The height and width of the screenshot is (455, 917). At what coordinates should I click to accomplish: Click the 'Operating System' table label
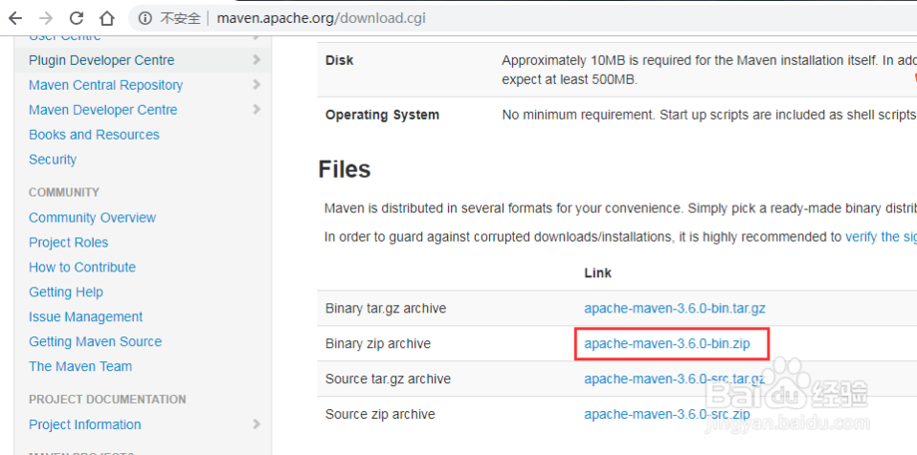tap(382, 115)
